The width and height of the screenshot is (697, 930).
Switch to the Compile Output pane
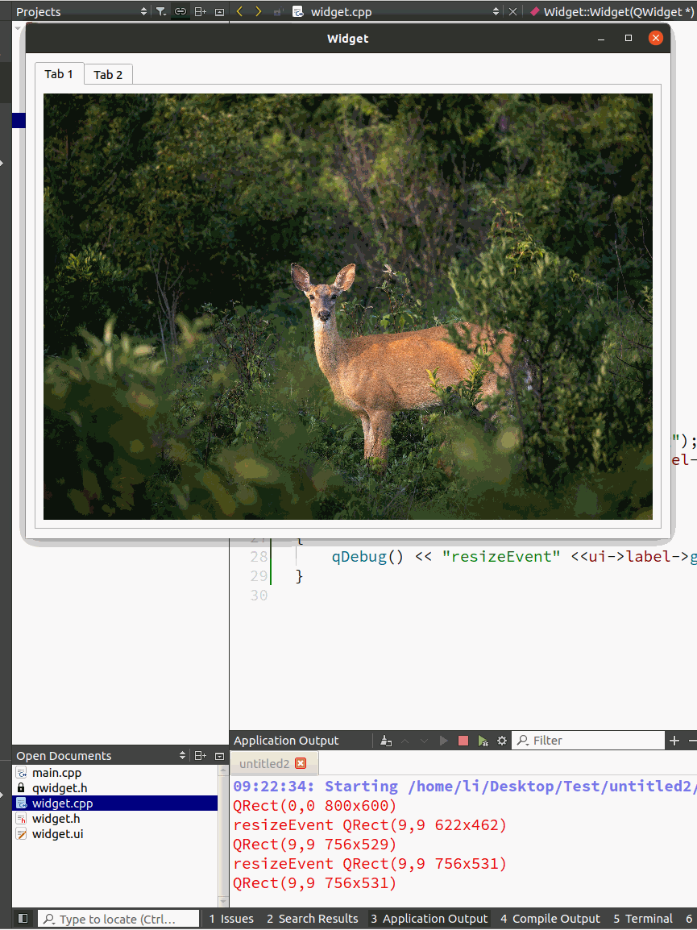[x=550, y=919]
